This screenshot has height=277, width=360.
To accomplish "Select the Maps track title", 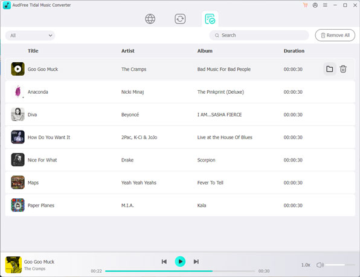I will pos(33,183).
